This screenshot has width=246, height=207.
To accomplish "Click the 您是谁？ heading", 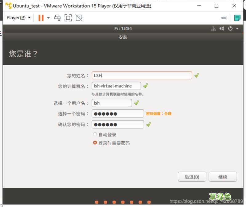I will (x=23, y=54).
